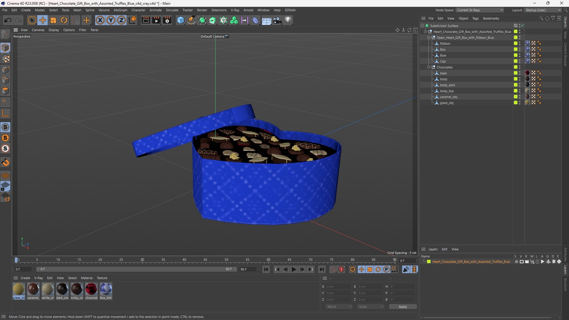Select the Move tool in toolbar
The image size is (569, 320).
[x=43, y=20]
